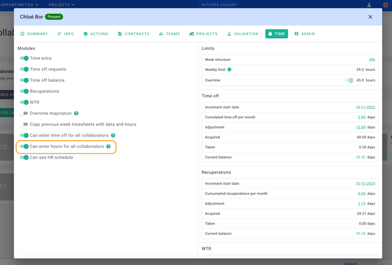Edit the Recuperations adjustment value 2.13
The width and height of the screenshot is (392, 265).
(361, 204)
